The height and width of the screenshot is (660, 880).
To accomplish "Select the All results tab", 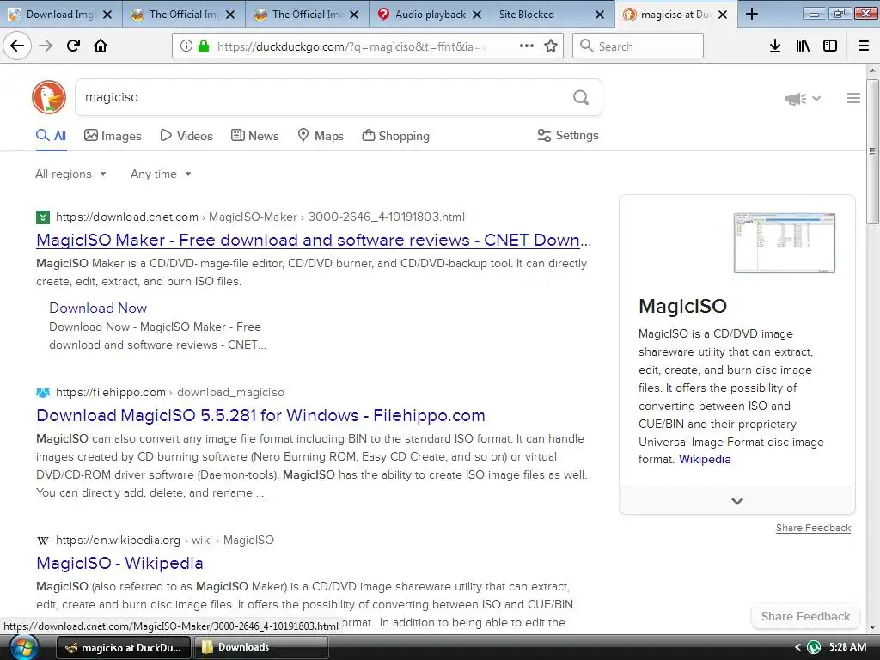I will pyautogui.click(x=51, y=136).
